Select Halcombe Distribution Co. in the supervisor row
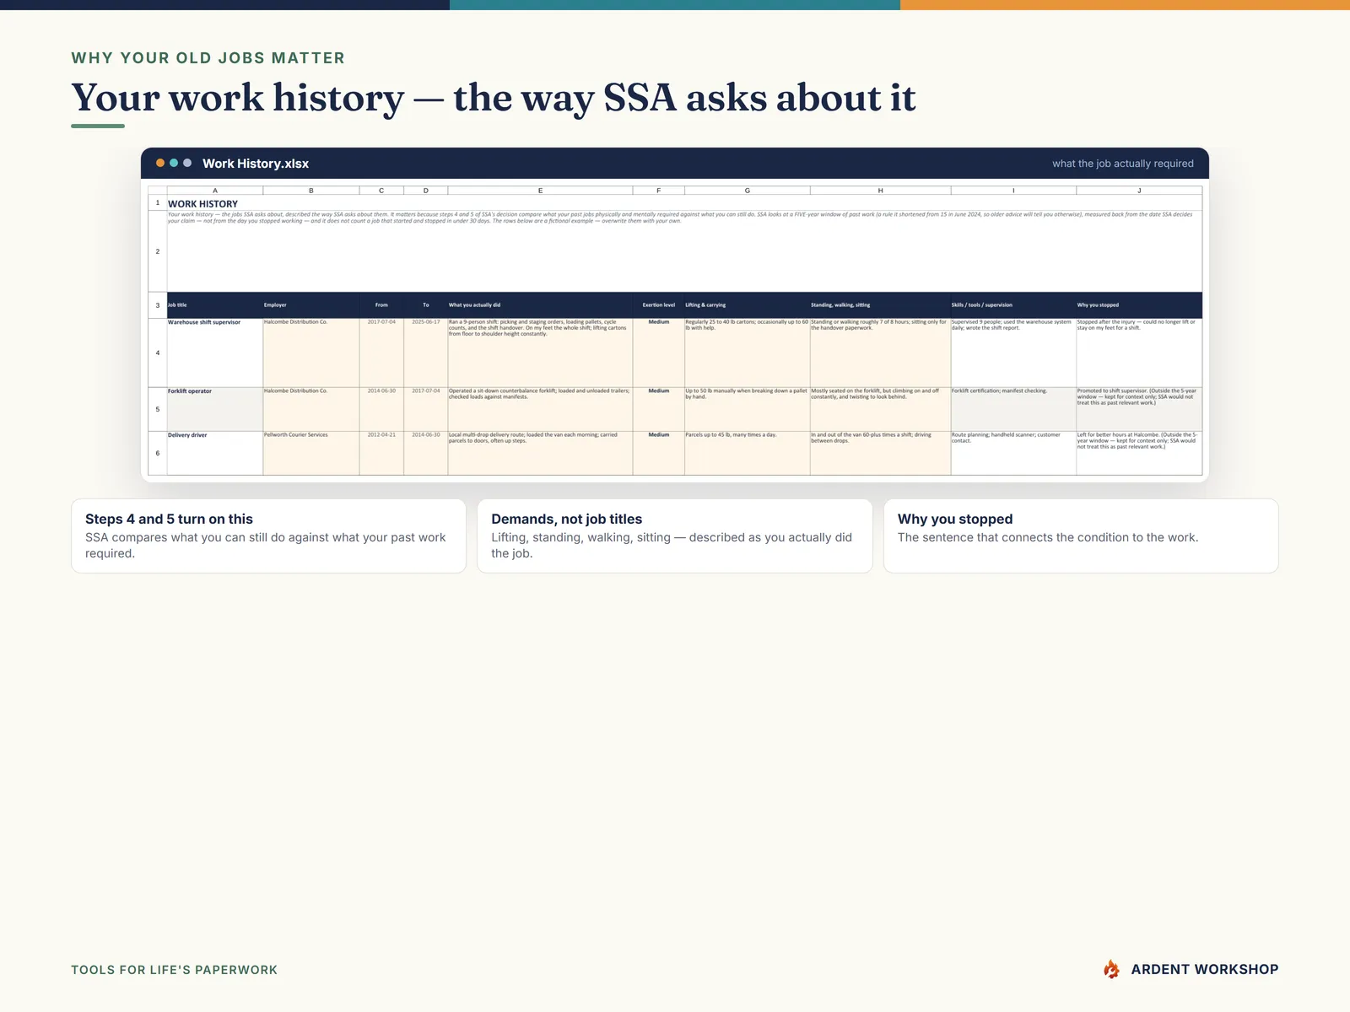The image size is (1350, 1012). (x=311, y=353)
